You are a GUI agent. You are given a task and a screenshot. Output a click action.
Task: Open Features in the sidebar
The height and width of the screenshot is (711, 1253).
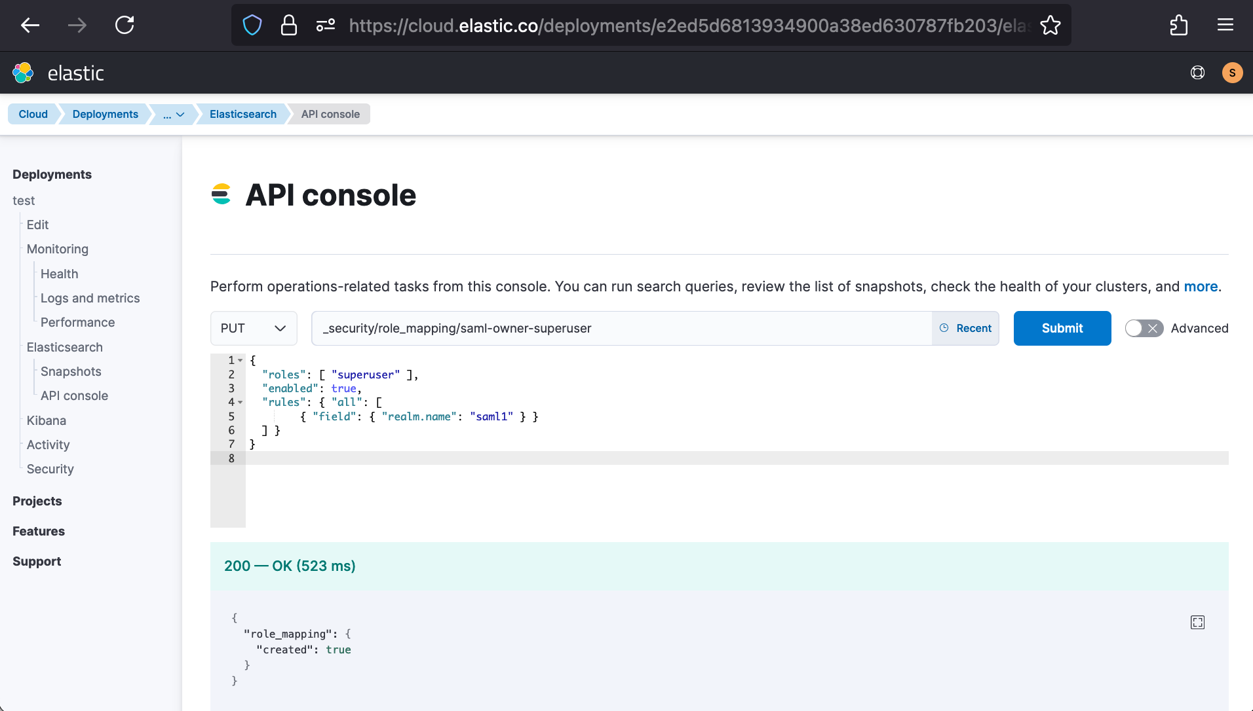point(39,531)
